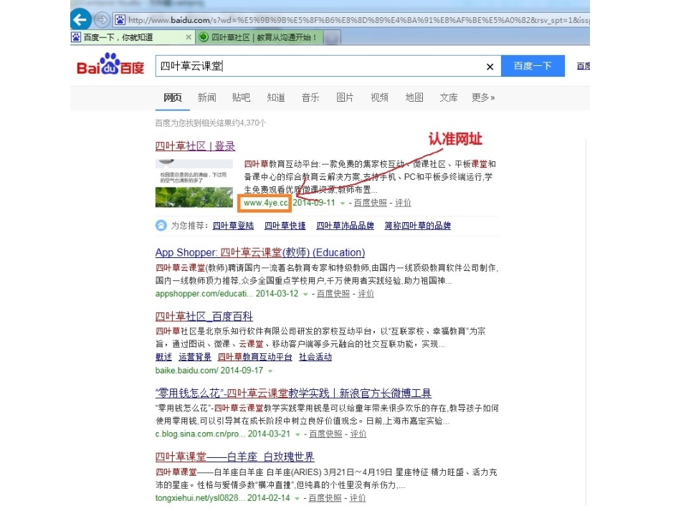Open 百度快照 for the appshopper result
The height and width of the screenshot is (511, 681).
pos(333,294)
